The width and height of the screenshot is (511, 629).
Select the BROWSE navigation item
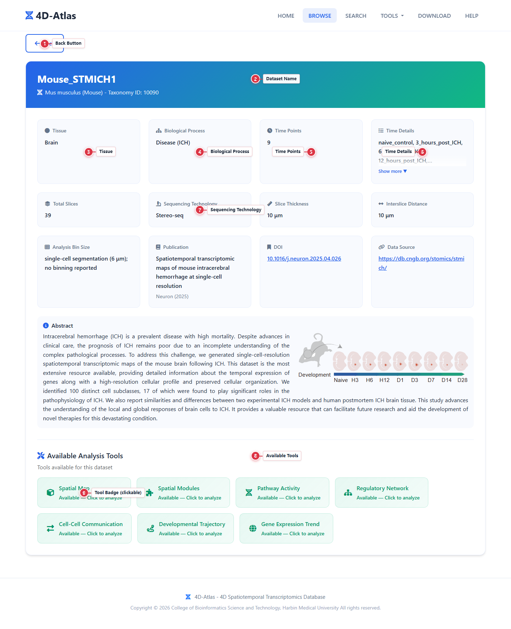[x=320, y=16]
